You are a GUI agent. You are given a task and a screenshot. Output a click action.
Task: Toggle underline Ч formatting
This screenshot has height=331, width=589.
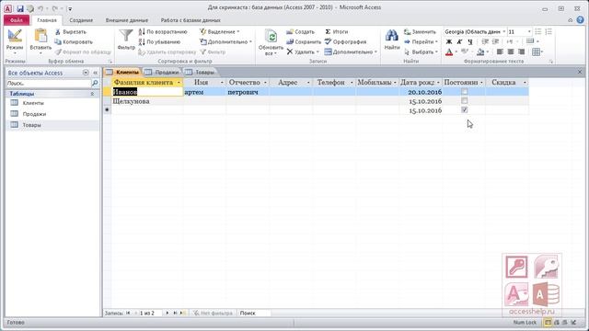point(470,42)
